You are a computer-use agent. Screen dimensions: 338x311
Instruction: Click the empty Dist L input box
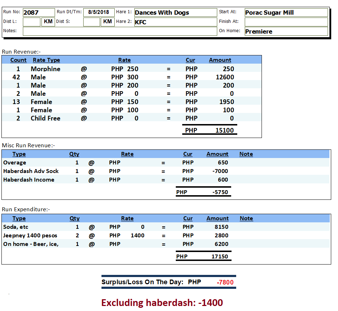pyautogui.click(x=31, y=22)
